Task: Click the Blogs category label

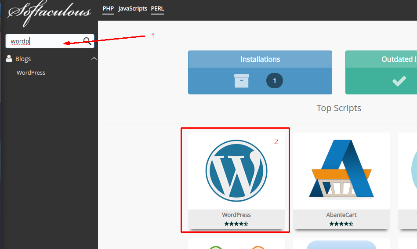Action: pyautogui.click(x=23, y=59)
